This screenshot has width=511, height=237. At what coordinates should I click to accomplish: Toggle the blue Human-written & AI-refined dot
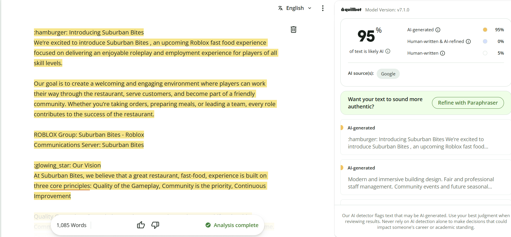point(485,41)
